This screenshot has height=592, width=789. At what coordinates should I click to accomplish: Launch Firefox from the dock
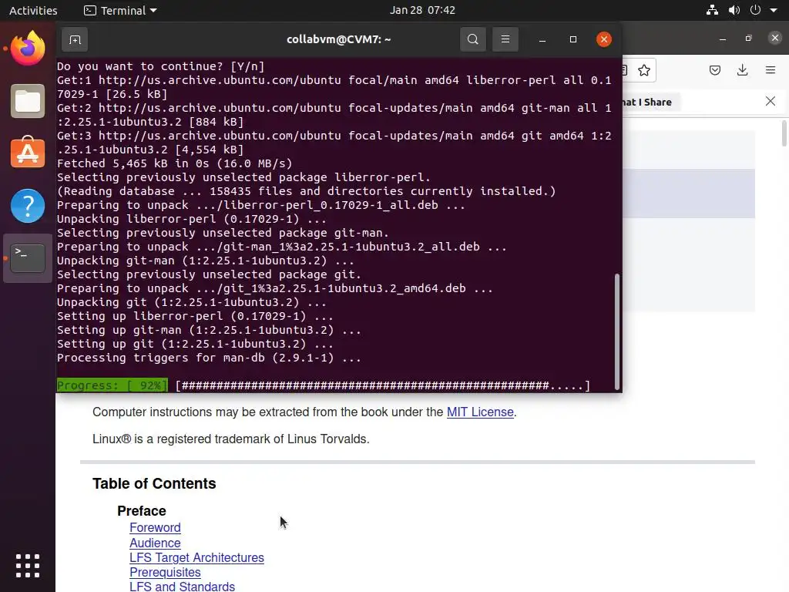tap(28, 49)
